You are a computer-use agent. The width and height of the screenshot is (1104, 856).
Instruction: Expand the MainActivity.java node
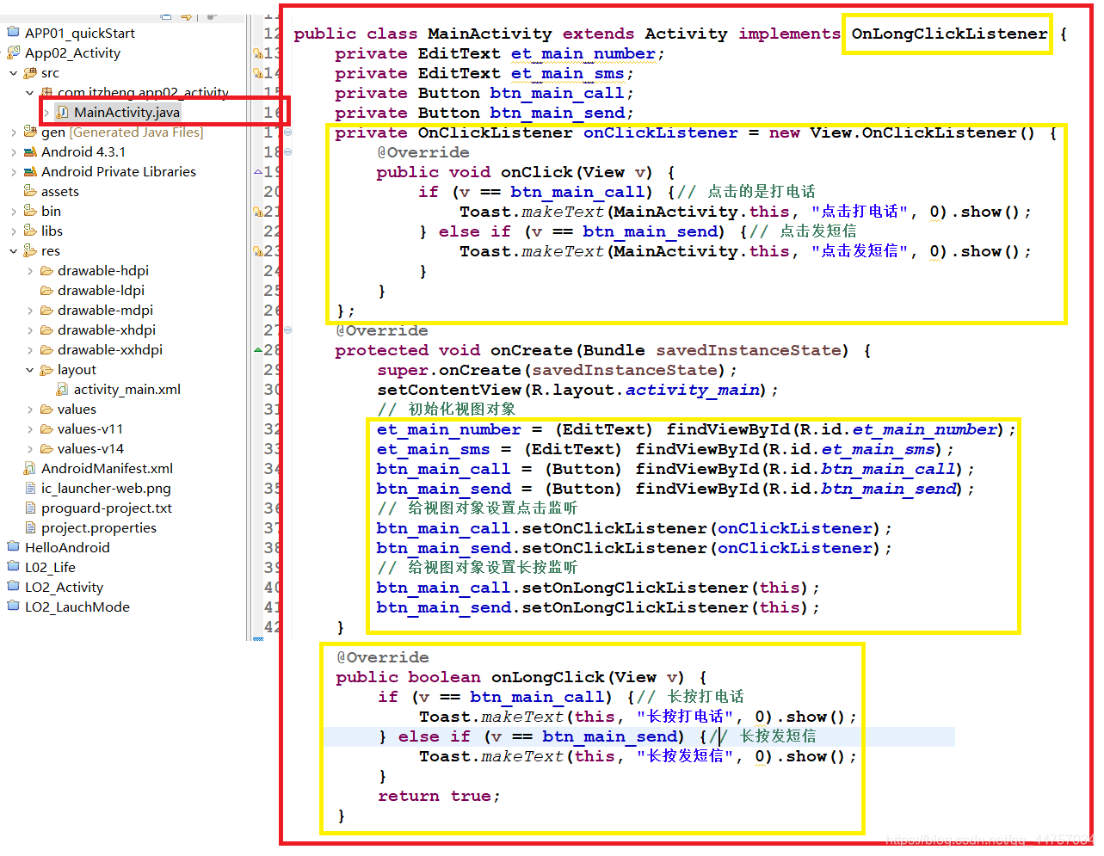pyautogui.click(x=46, y=113)
